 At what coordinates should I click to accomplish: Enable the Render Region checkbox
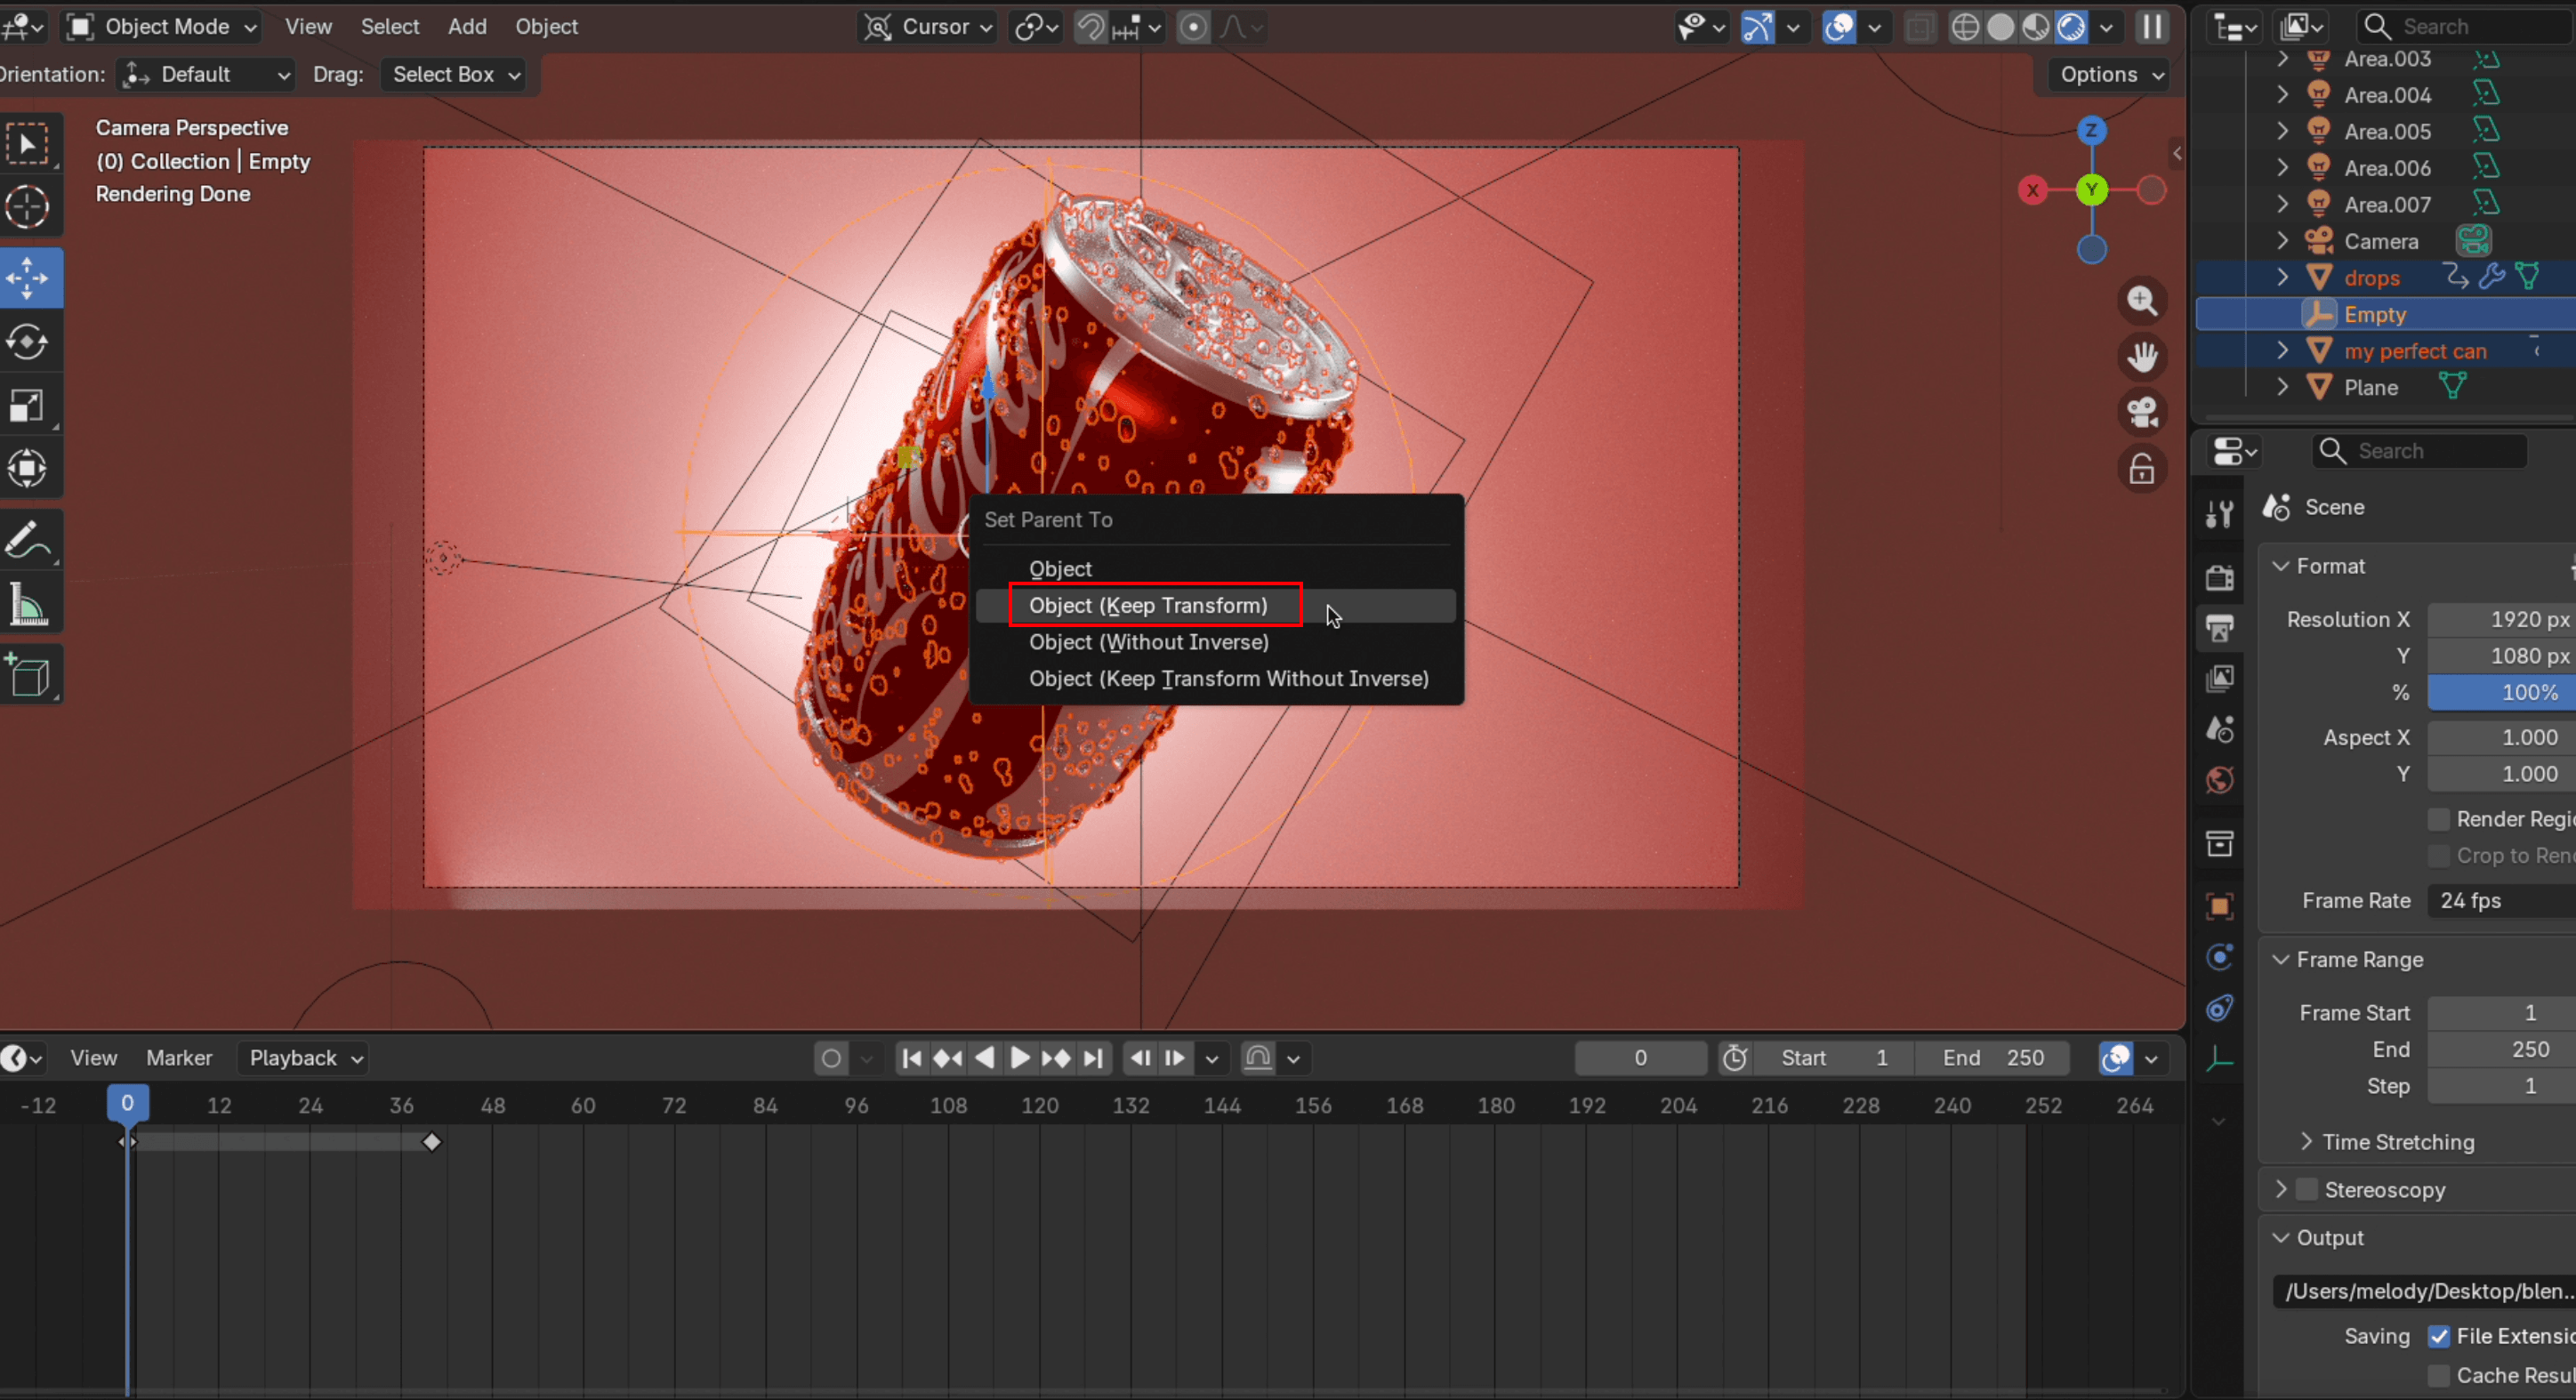tap(2438, 819)
